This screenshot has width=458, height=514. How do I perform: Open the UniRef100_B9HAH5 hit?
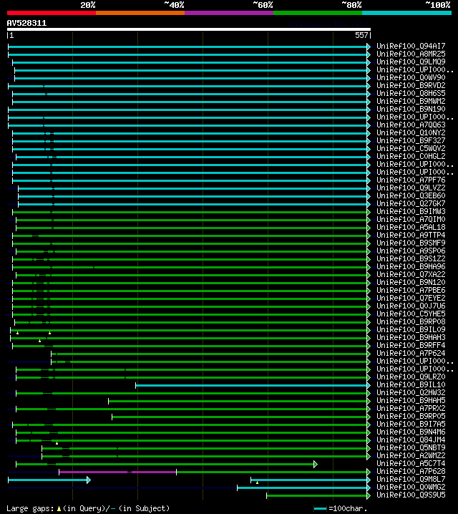[411, 400]
